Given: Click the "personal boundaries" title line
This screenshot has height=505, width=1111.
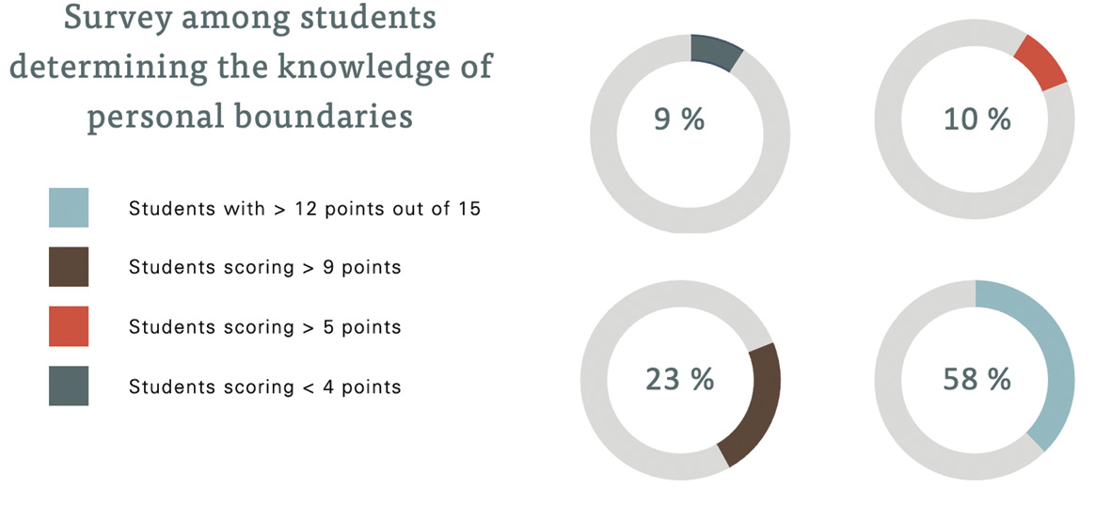Looking at the screenshot, I should (x=249, y=118).
